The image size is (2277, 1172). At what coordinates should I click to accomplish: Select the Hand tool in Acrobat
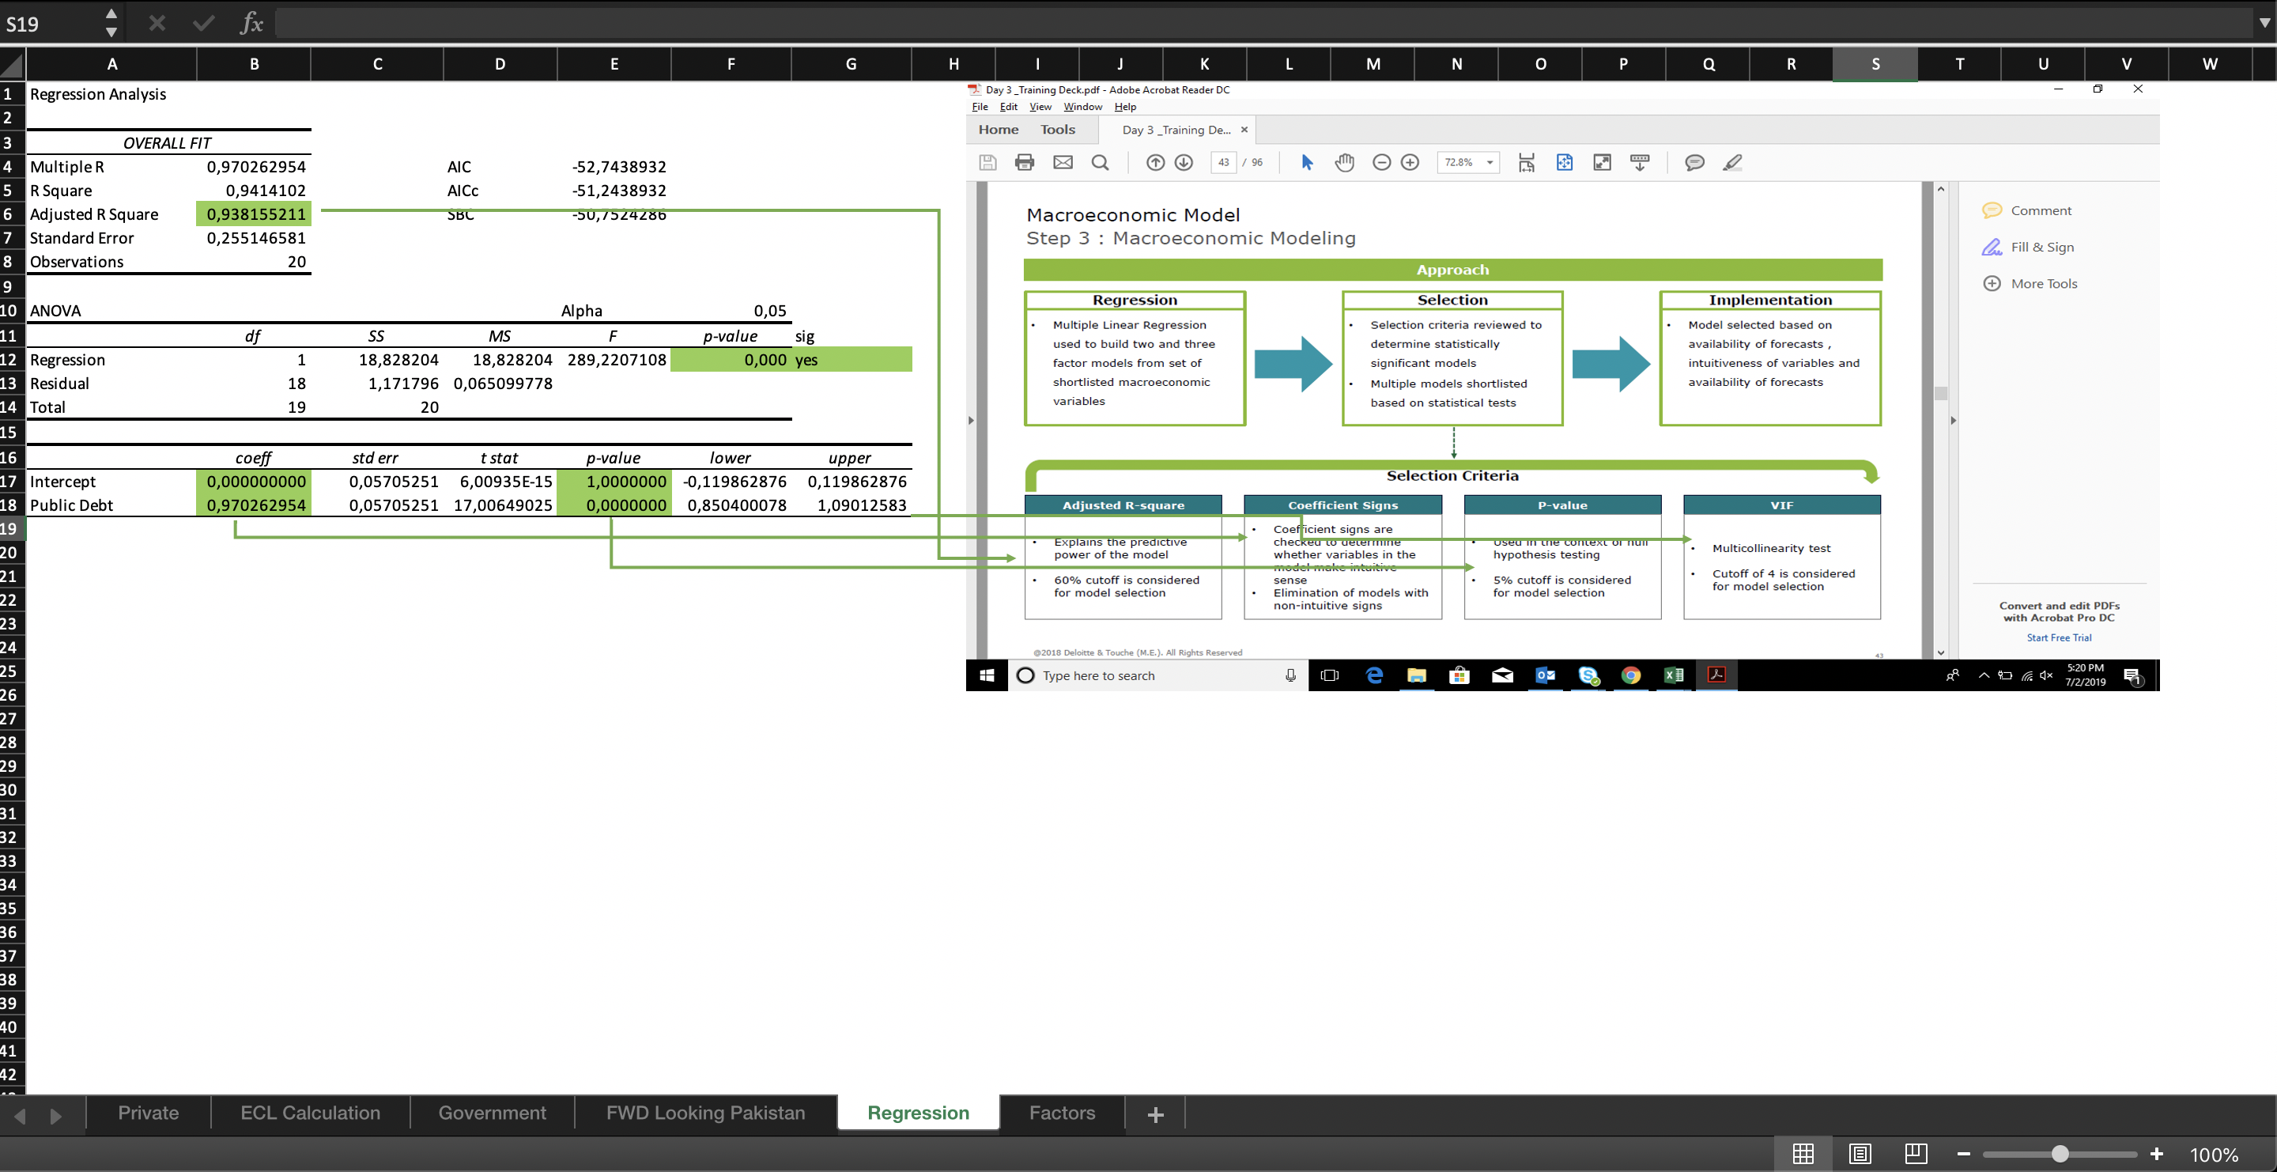[1344, 163]
